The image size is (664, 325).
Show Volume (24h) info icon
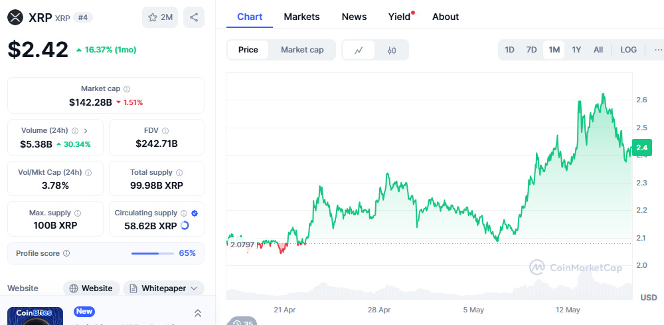[x=75, y=131]
